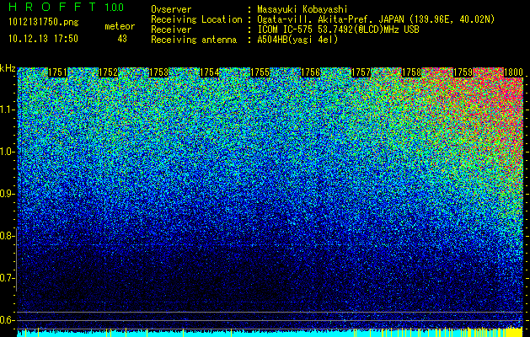Viewport: 530px width, 337px height.
Task: Click the A504HB(yagi 4el) antenna text
Action: 297,40
